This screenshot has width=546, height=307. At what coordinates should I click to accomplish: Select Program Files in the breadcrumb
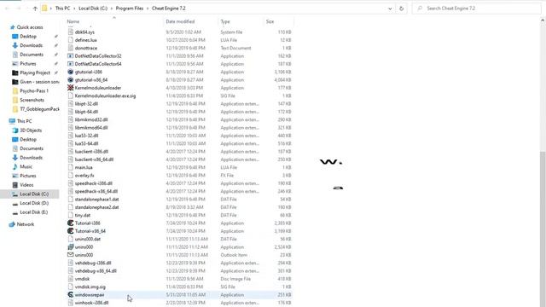(130, 9)
